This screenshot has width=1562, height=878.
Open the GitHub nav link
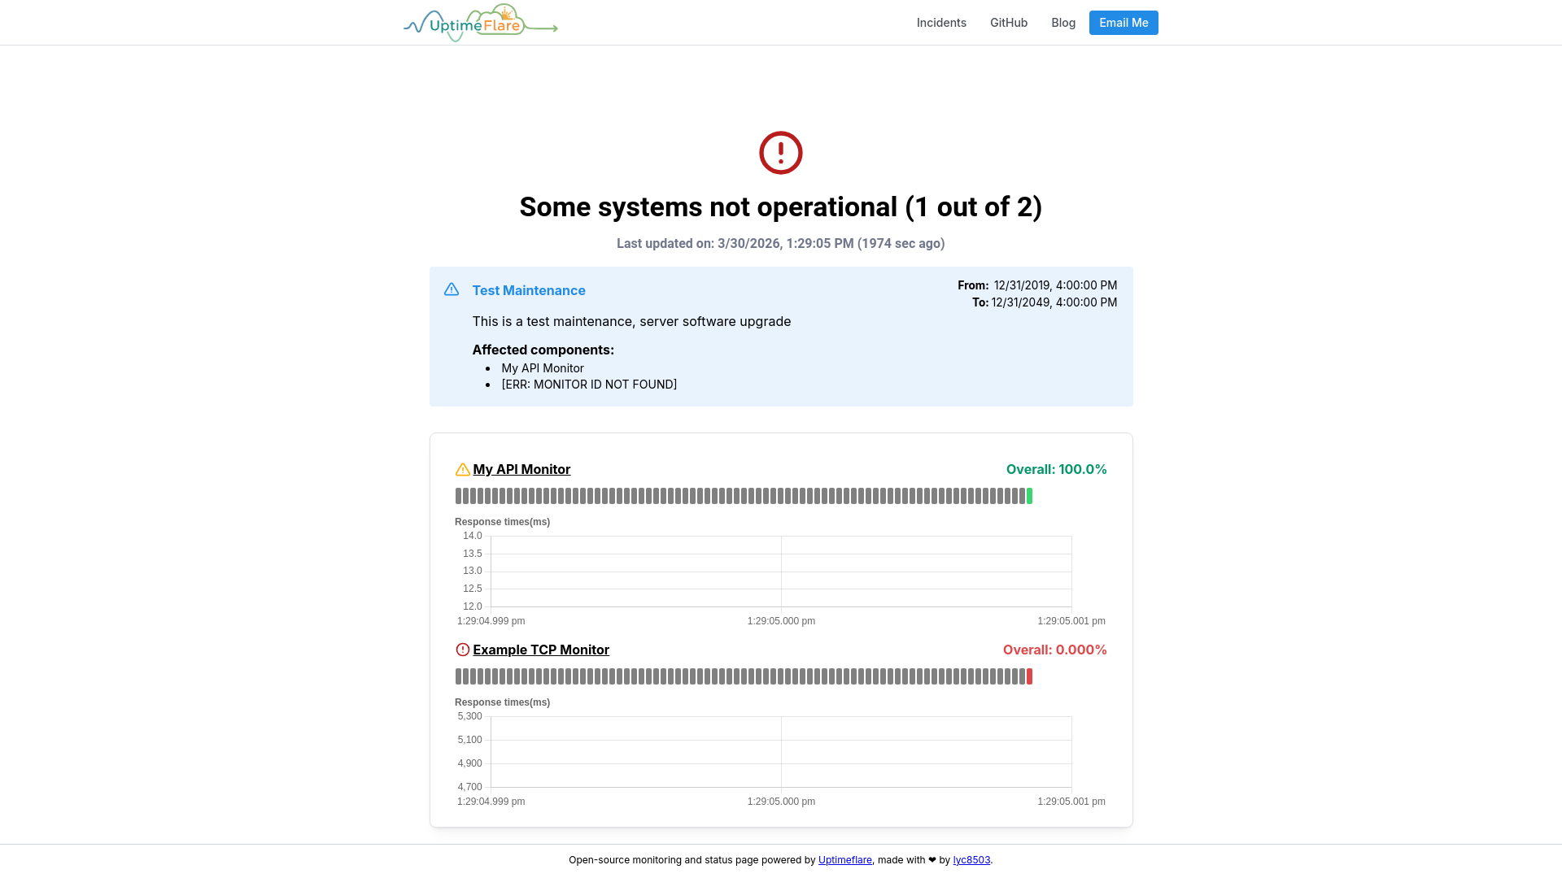(1009, 23)
